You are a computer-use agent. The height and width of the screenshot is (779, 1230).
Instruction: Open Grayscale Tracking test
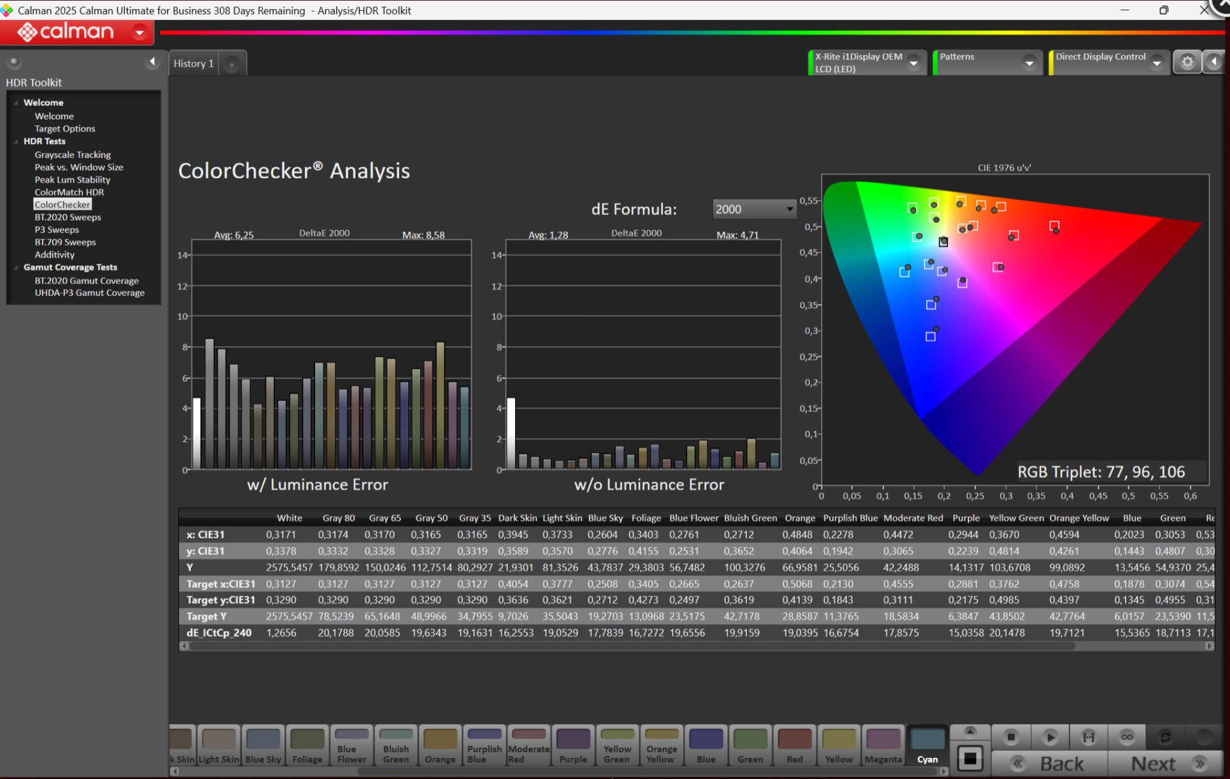tap(72, 155)
